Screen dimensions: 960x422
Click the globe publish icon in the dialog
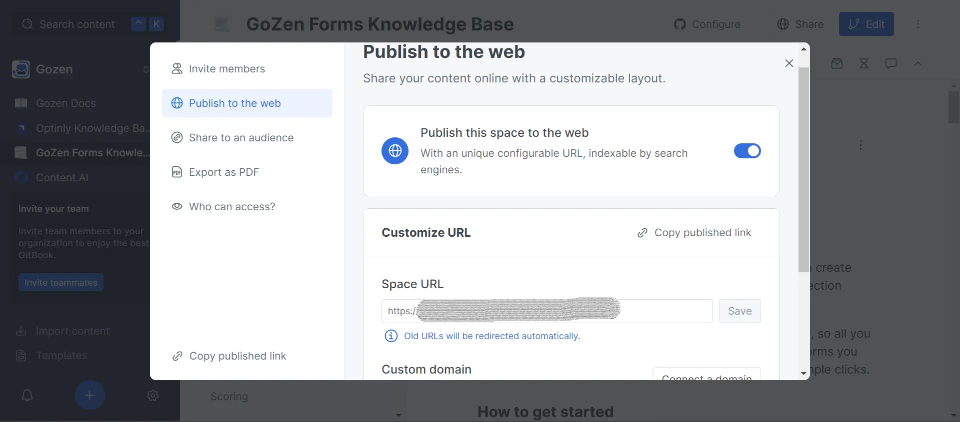394,151
